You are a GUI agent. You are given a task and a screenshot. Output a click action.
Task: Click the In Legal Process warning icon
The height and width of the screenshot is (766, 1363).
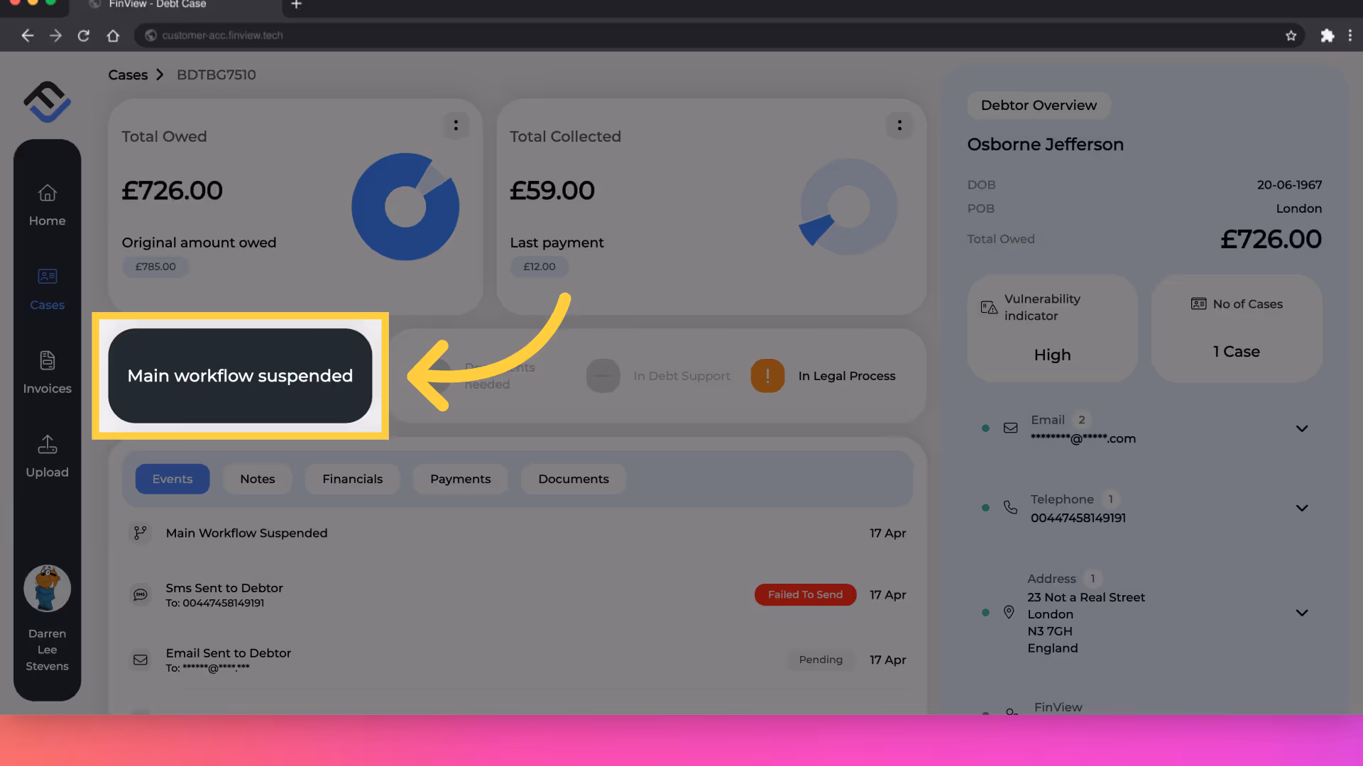[x=767, y=376]
